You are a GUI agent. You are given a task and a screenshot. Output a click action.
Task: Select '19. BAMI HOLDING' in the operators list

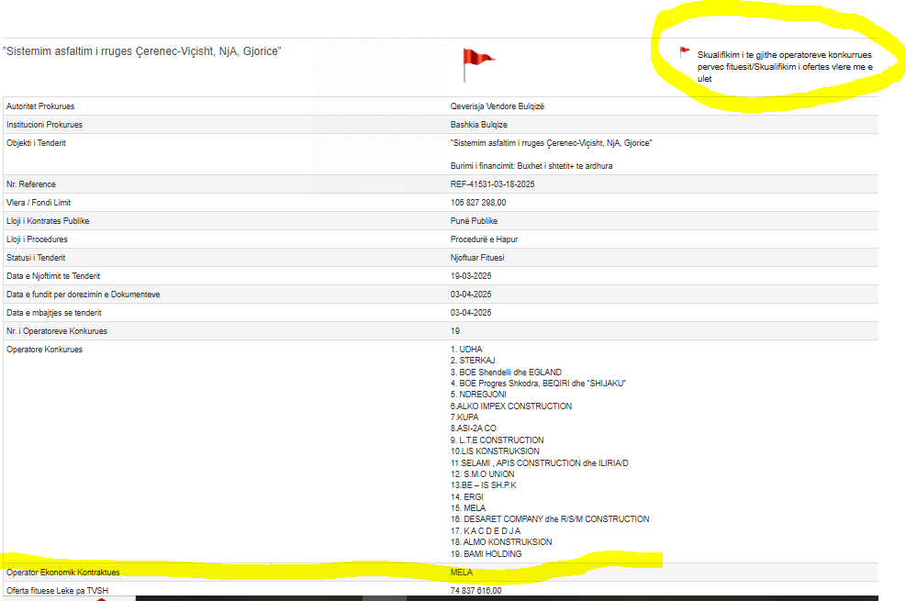coord(486,554)
